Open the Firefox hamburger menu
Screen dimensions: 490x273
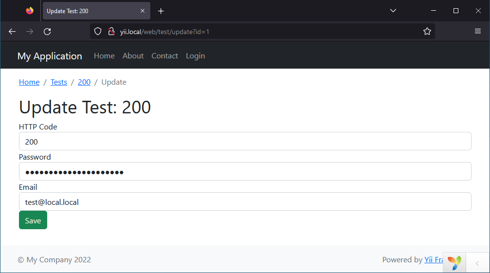click(477, 31)
